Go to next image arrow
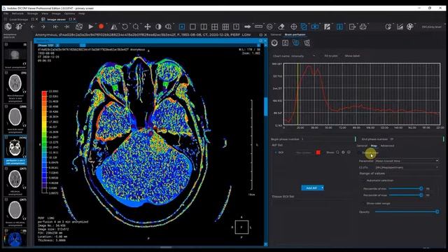Image resolution: width=448 pixels, height=252 pixels. click(x=43, y=27)
